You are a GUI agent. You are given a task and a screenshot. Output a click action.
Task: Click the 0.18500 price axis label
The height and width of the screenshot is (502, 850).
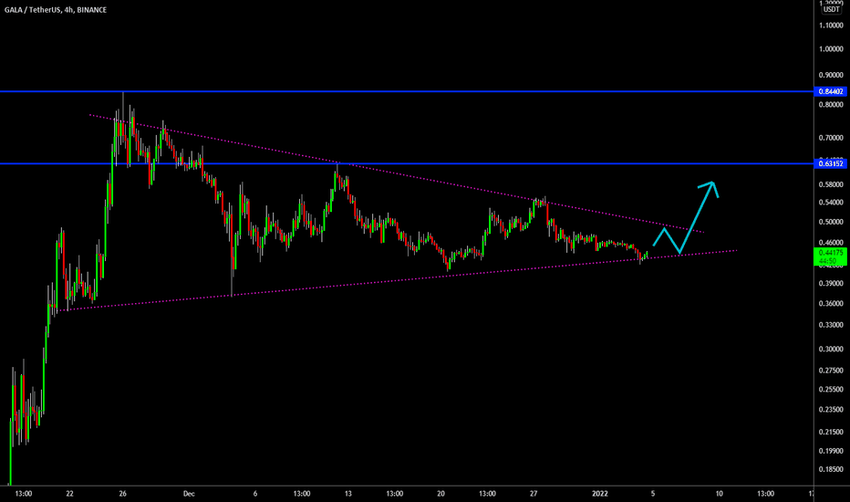(831, 470)
